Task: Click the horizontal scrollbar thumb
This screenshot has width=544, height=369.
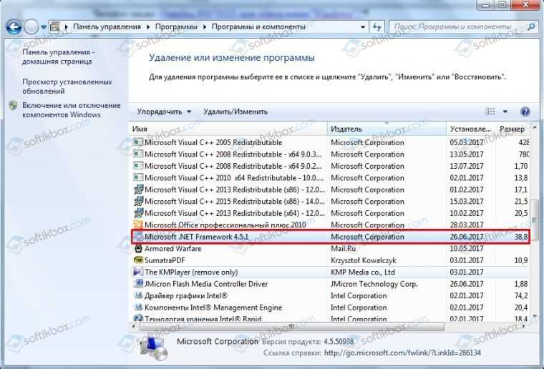Action: click(292, 326)
